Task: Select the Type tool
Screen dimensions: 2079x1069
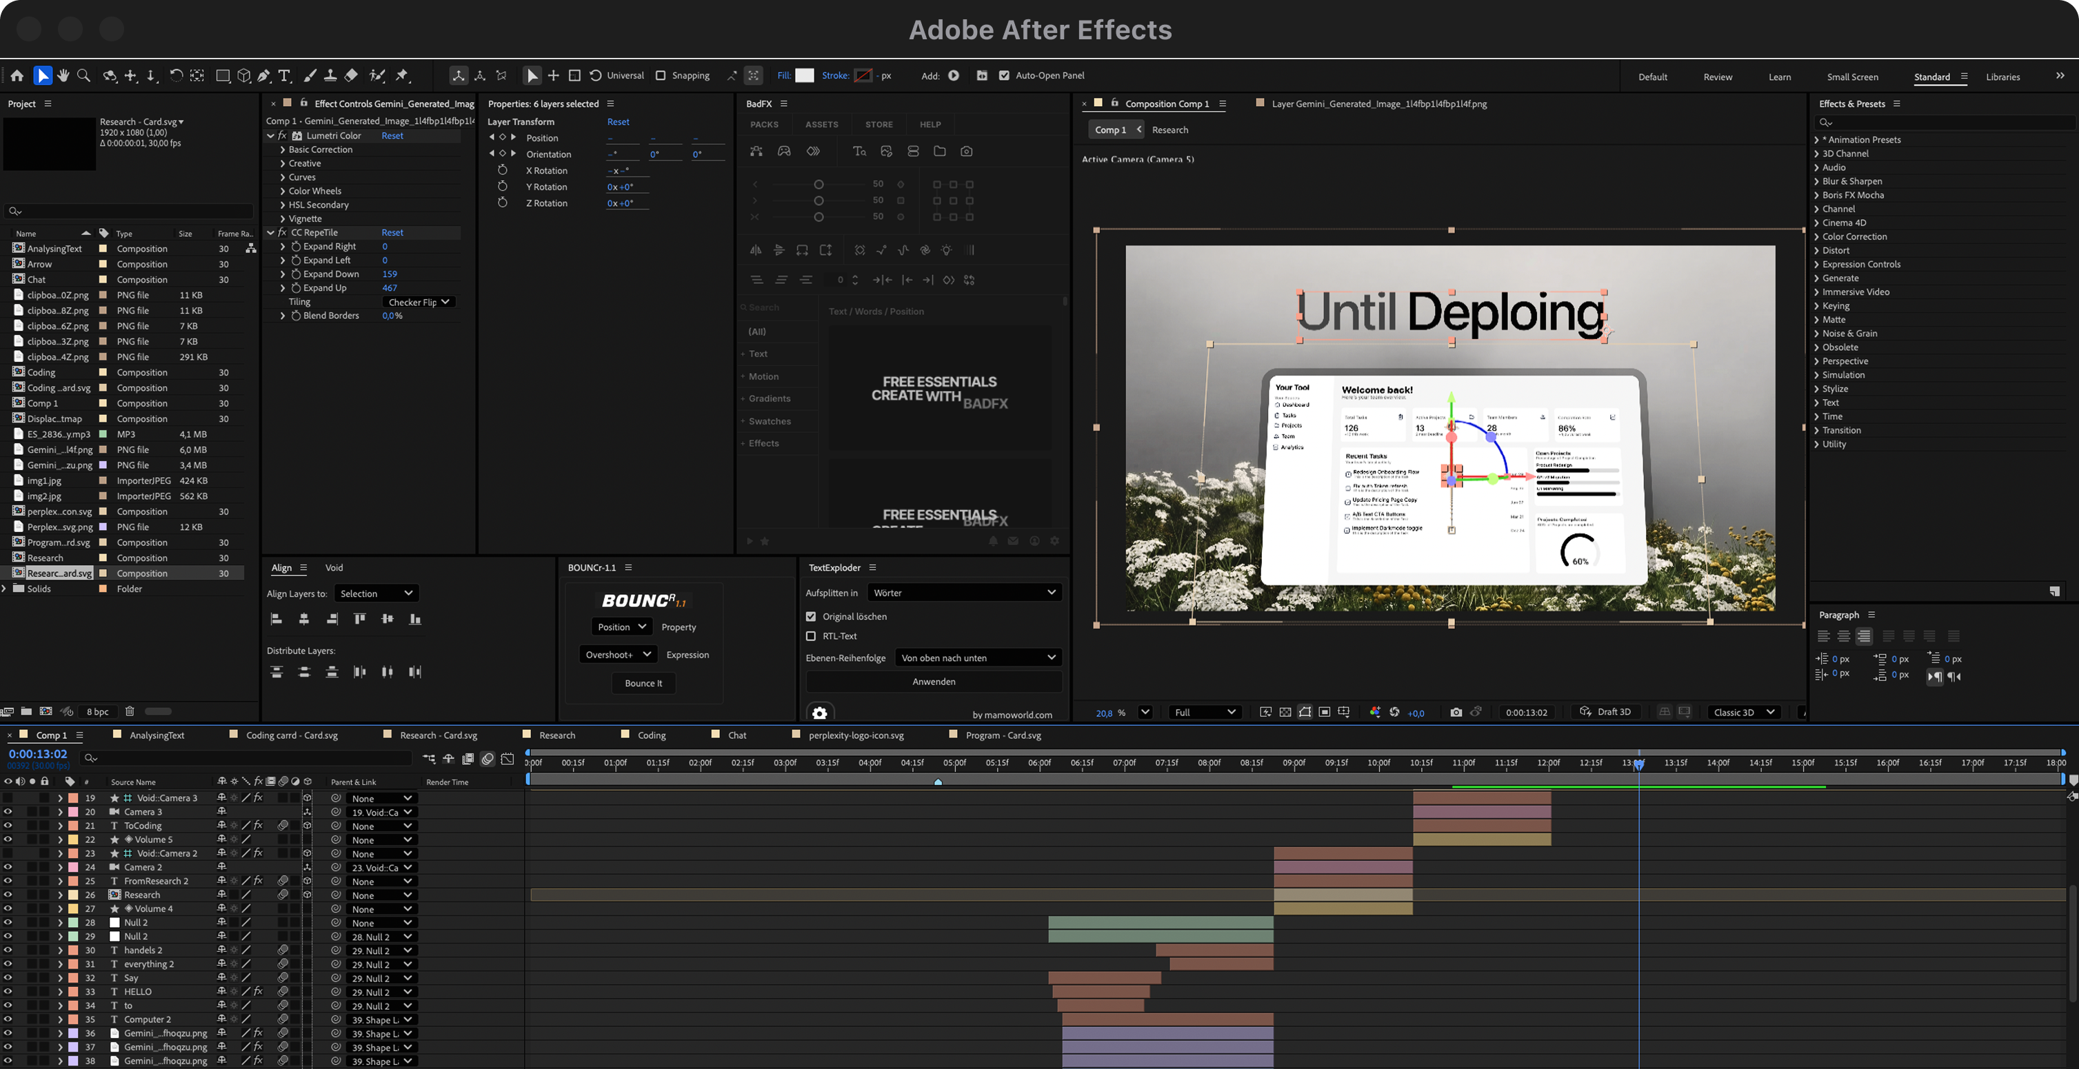Action: 284,75
